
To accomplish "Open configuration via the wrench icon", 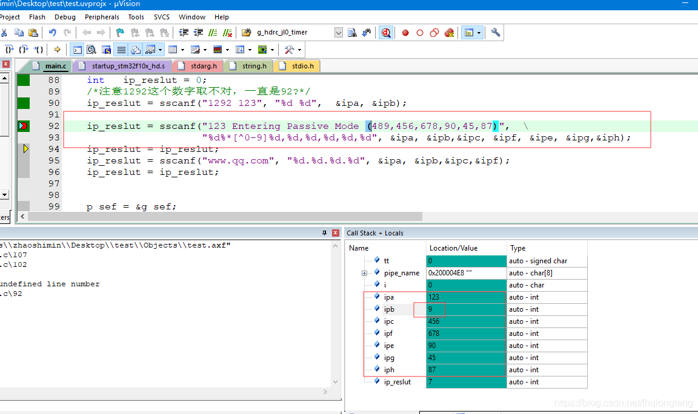I will click(x=496, y=33).
